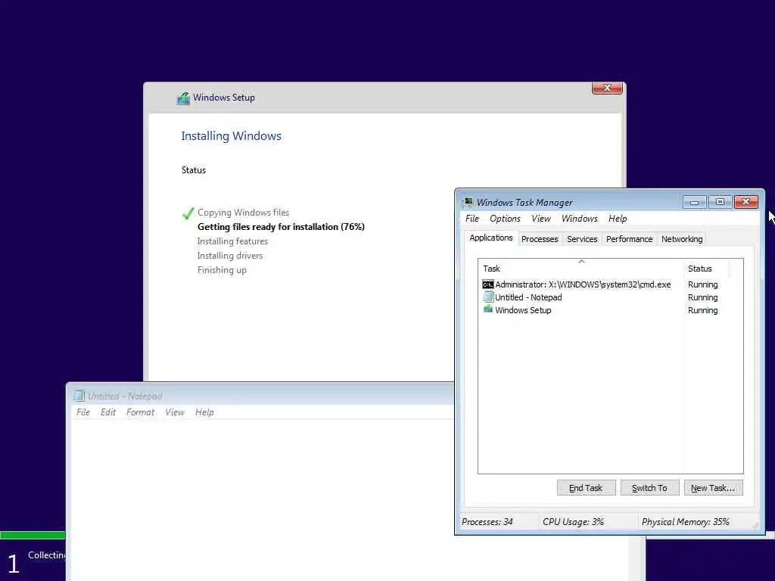Sort by the Status column header
The height and width of the screenshot is (581, 775).
click(x=706, y=269)
